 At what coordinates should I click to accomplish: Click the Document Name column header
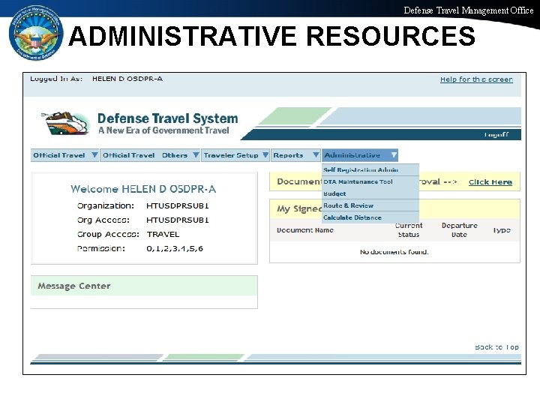pos(305,230)
